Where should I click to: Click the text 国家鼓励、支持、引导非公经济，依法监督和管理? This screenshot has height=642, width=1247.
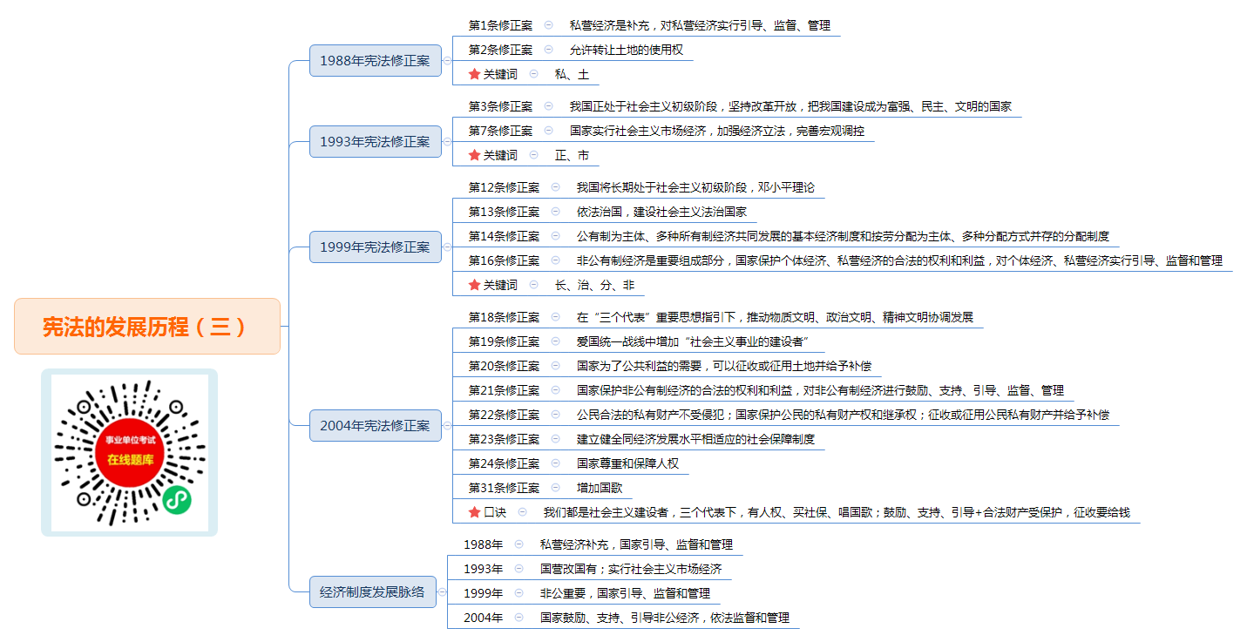[x=665, y=618]
